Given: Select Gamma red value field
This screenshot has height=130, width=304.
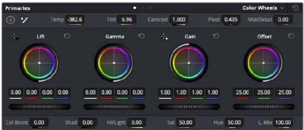Looking at the screenshot, I should pos(106,92).
